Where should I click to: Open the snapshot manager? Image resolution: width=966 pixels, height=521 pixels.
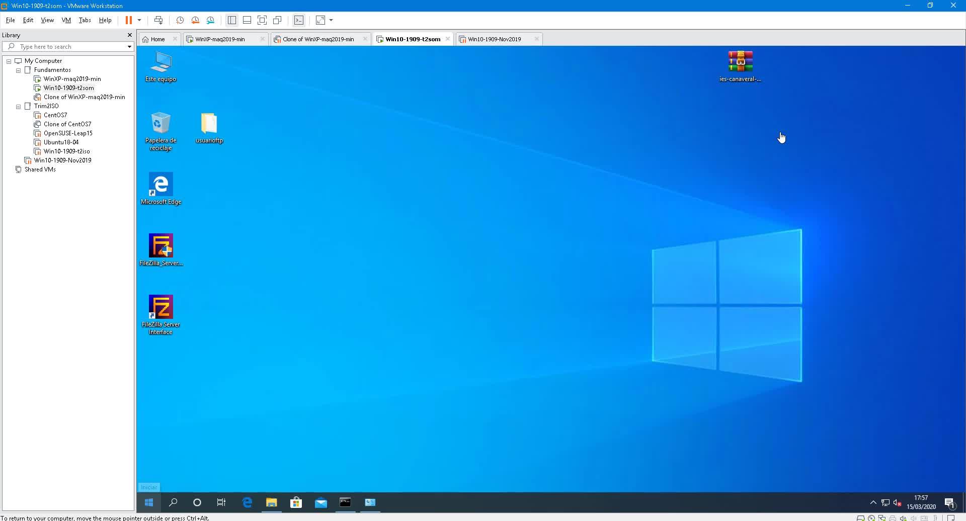(211, 20)
